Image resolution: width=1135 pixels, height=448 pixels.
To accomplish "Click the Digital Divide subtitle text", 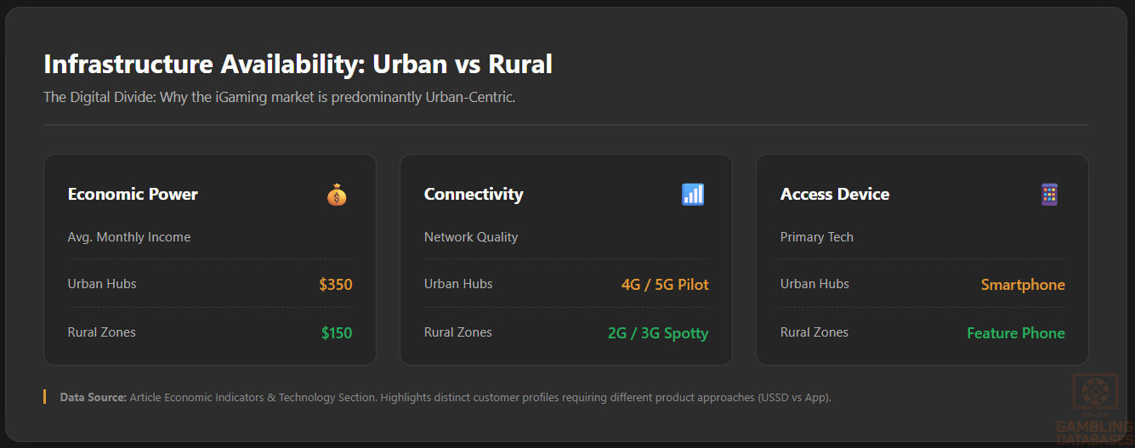I will coord(280,97).
